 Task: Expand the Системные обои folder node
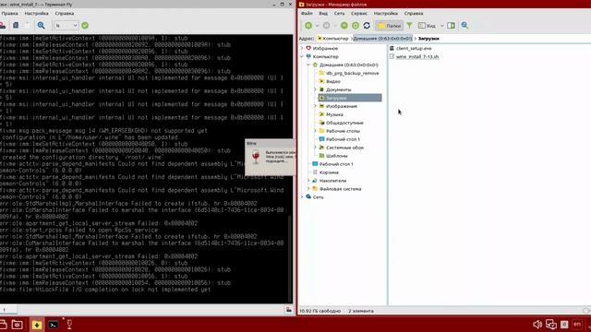coord(315,148)
